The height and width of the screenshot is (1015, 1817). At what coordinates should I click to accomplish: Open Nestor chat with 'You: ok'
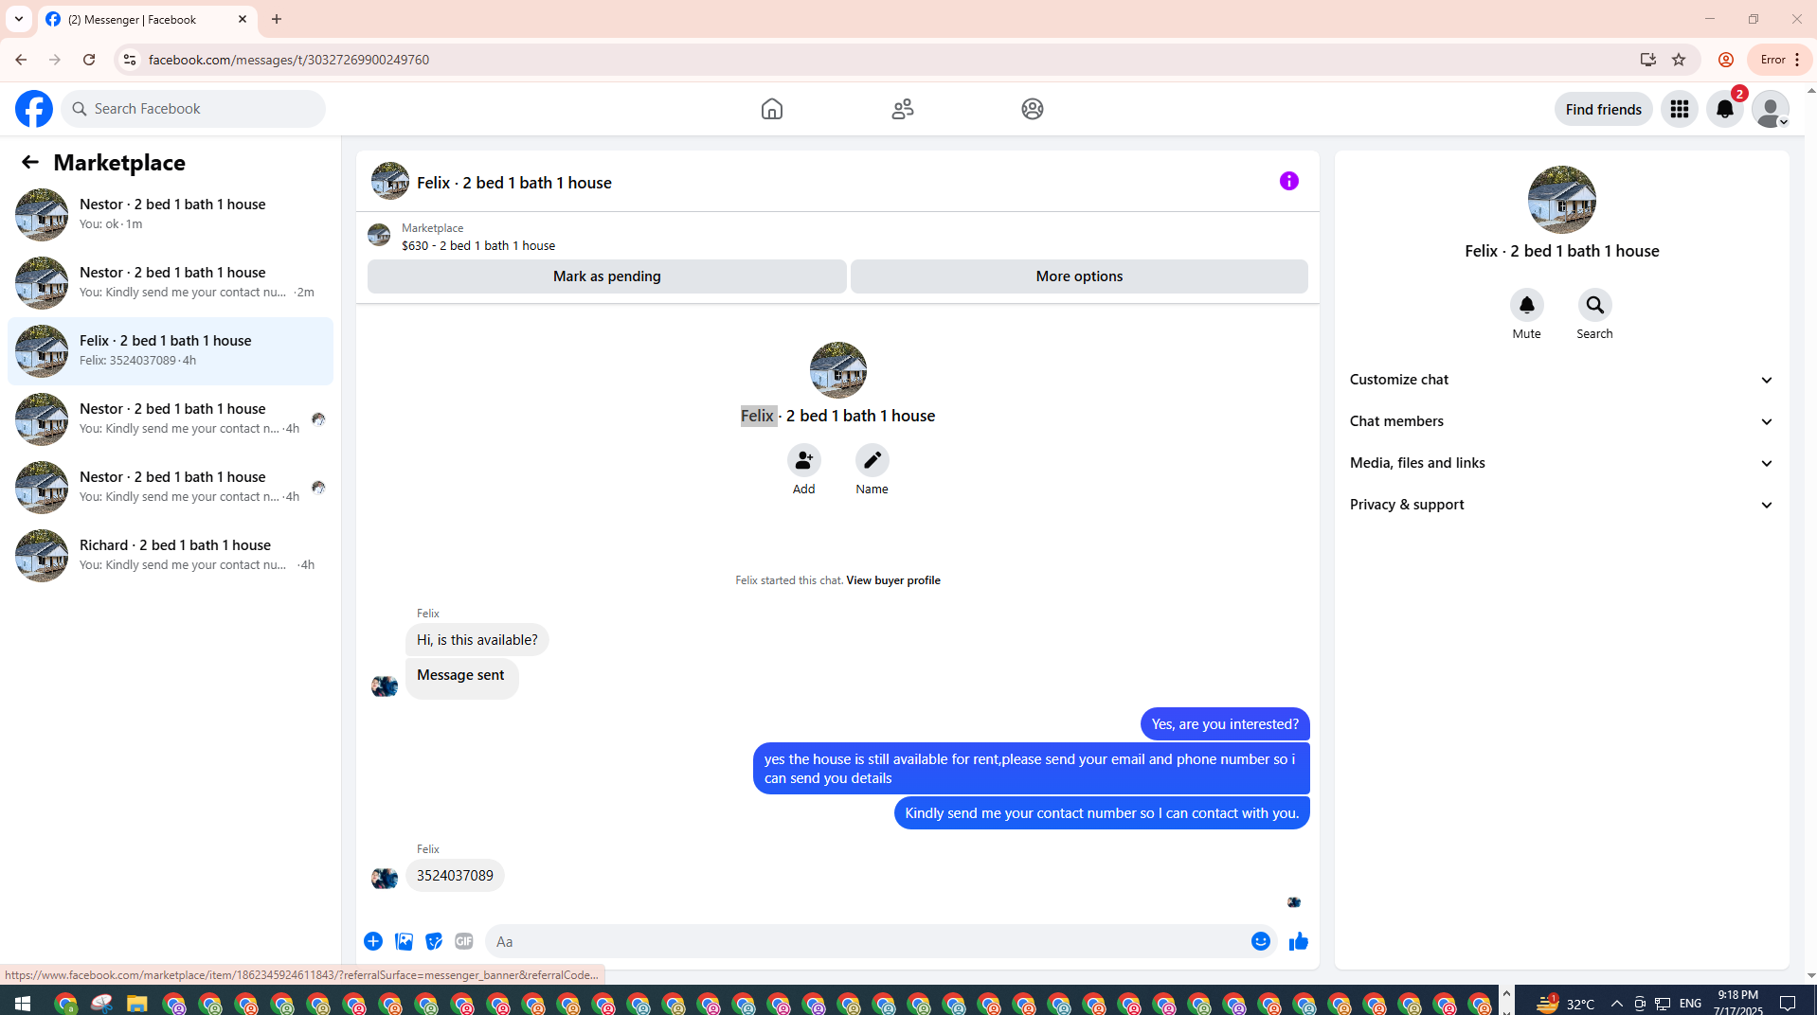[x=171, y=215]
